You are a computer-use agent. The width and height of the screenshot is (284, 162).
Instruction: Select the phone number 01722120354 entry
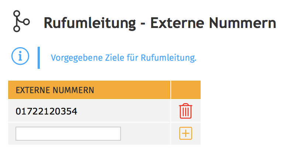[46, 111]
